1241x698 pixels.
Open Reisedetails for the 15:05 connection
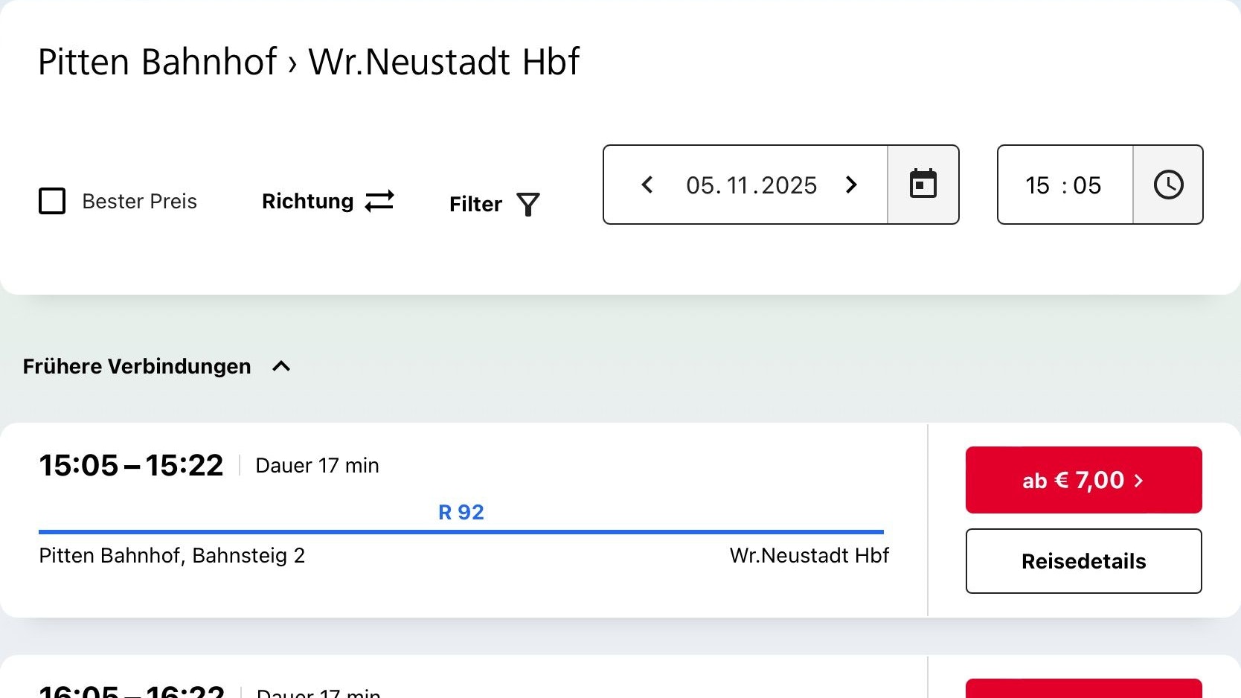point(1083,561)
